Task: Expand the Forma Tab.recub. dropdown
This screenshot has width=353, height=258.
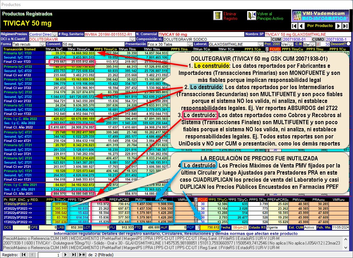Action: tap(41, 44)
